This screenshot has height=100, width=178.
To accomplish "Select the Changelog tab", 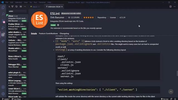I will tap(64, 33).
